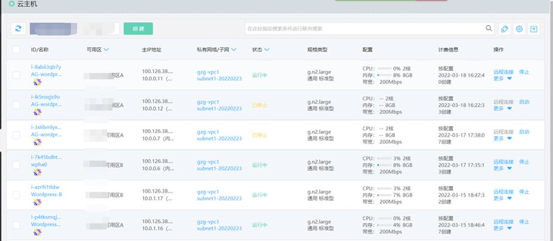Click 远程连接 for Wordpress-B

click(x=503, y=192)
